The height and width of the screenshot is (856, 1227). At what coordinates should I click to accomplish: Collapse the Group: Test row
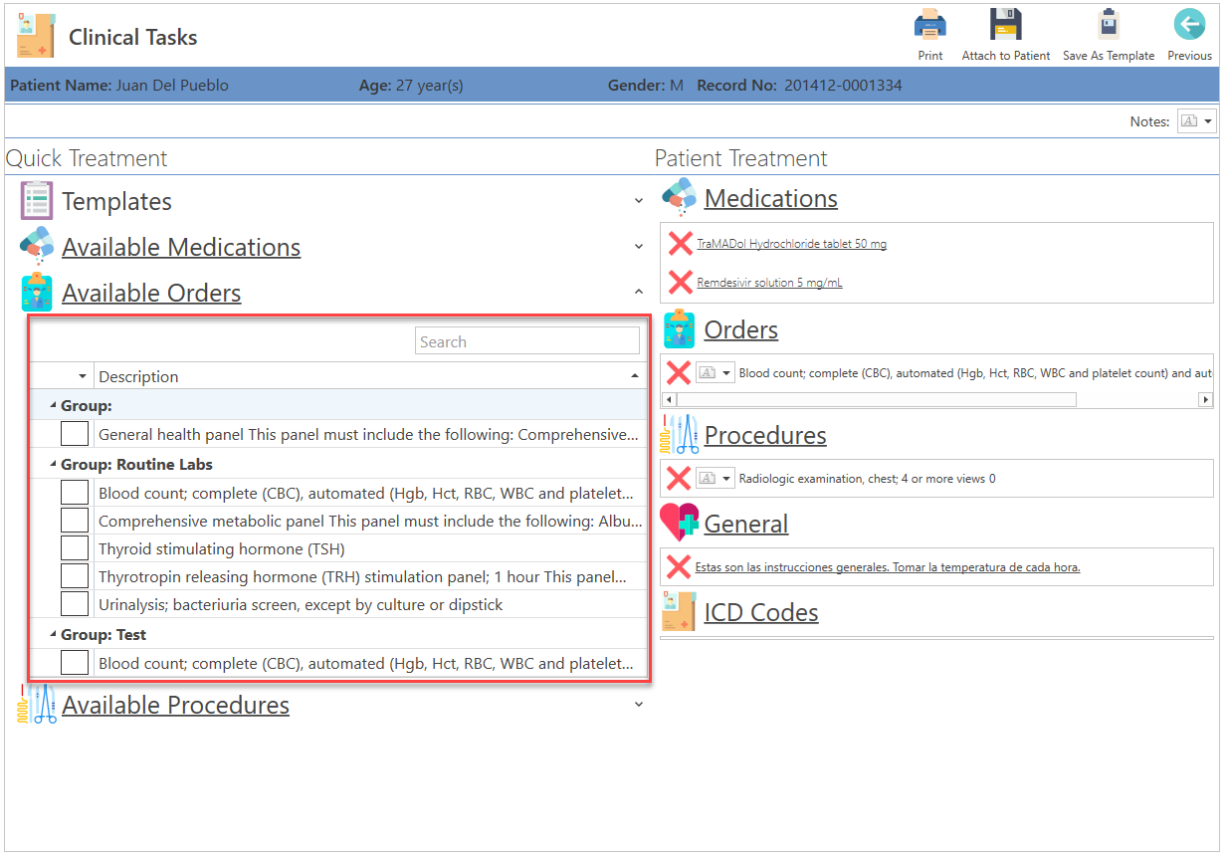[53, 634]
